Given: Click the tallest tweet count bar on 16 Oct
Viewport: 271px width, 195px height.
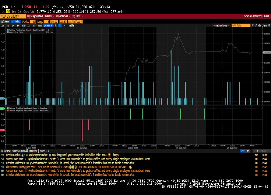Looking at the screenshot, I should click(31, 69).
